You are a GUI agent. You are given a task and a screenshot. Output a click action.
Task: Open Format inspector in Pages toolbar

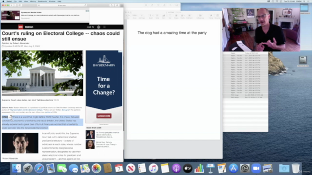(x=211, y=16)
